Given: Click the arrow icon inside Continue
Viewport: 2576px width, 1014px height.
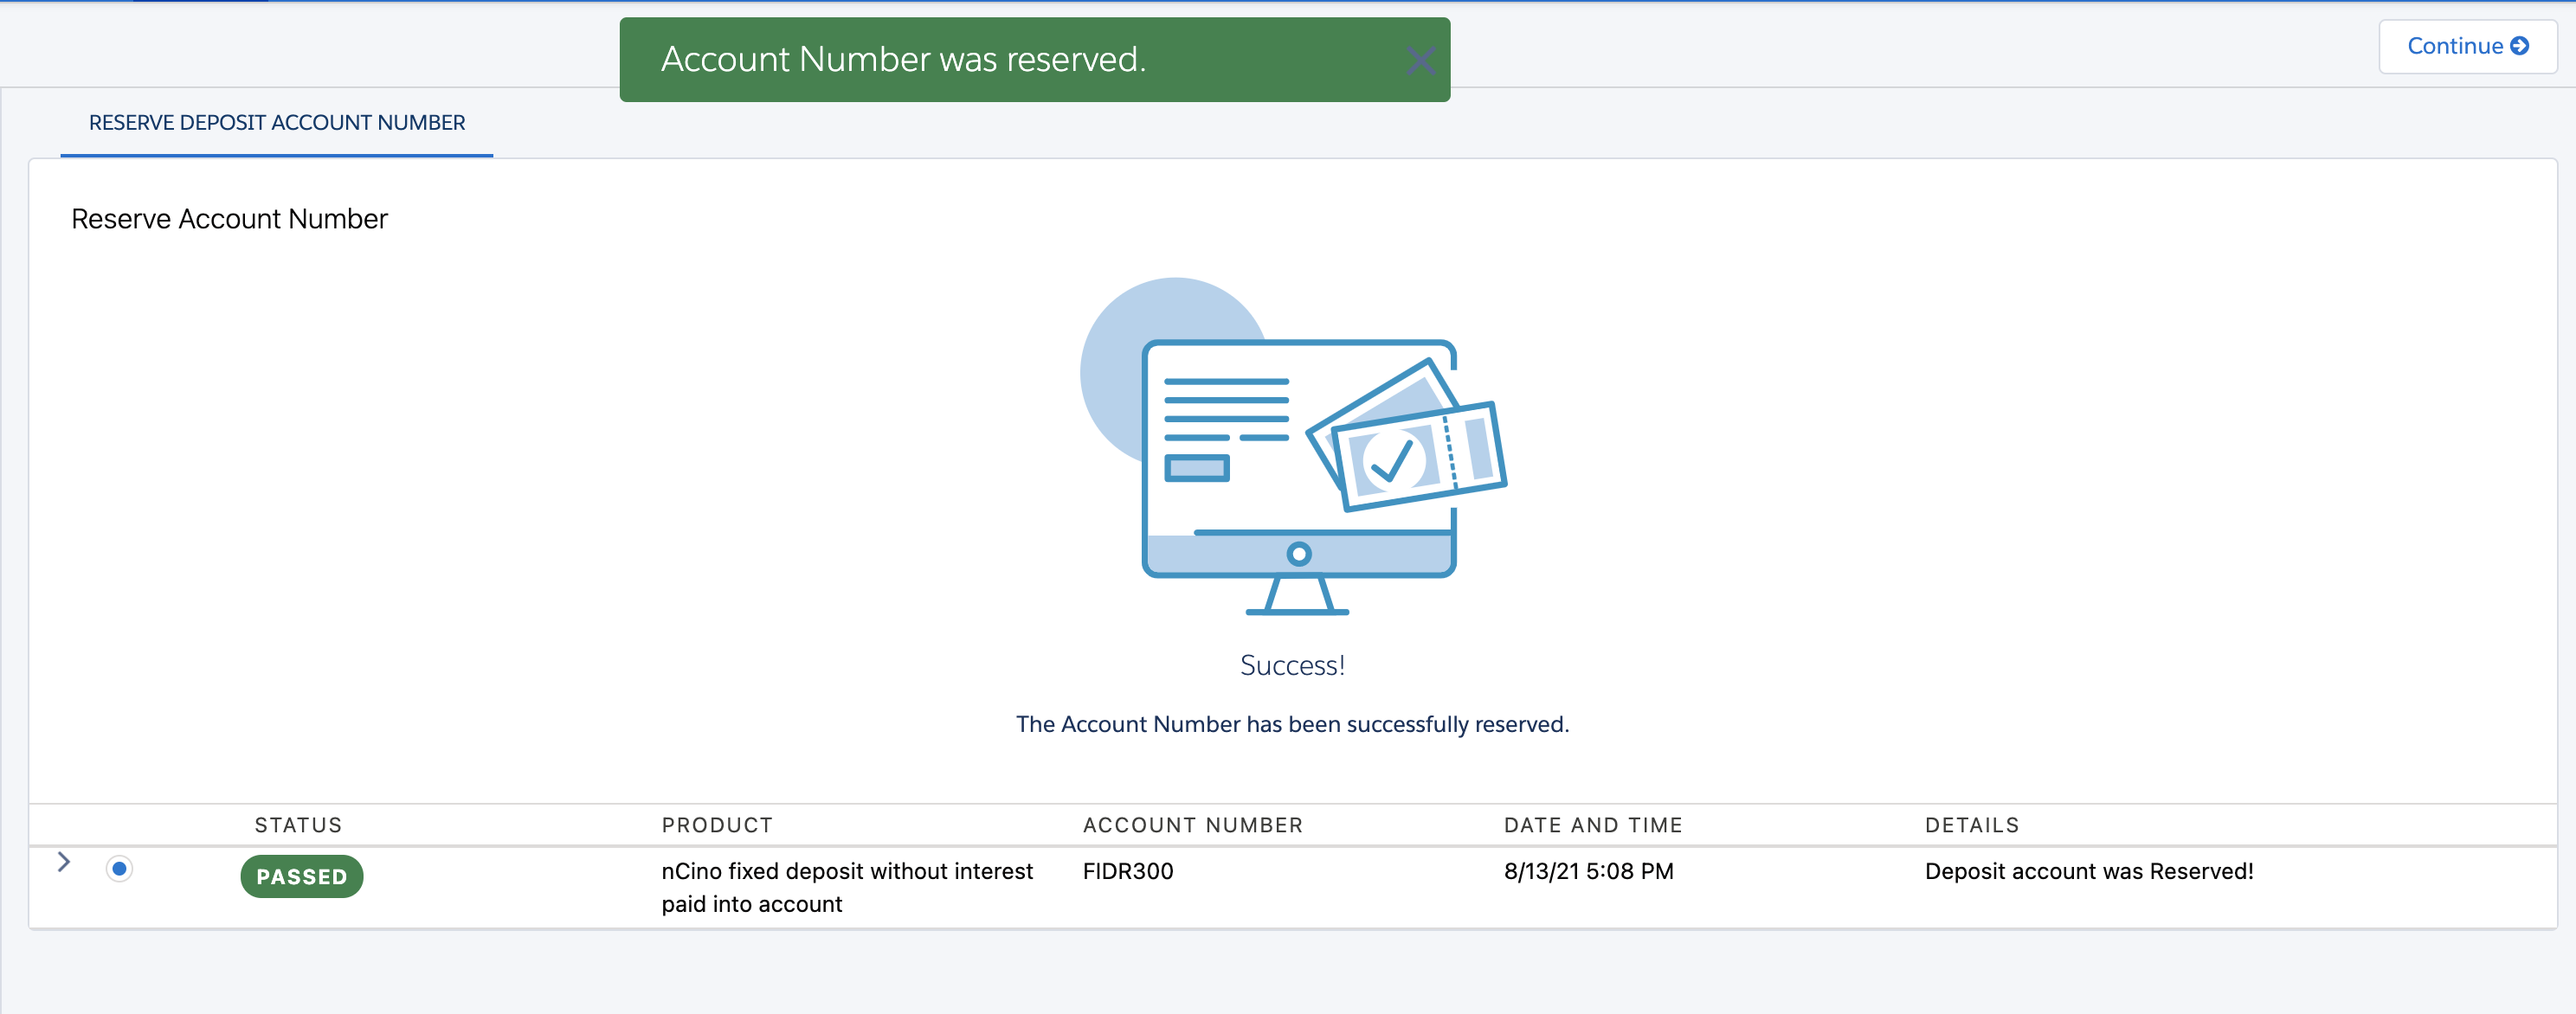Looking at the screenshot, I should [2520, 46].
